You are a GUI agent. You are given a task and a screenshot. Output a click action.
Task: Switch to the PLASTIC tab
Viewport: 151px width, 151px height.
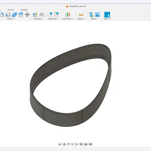tap(11, 10)
